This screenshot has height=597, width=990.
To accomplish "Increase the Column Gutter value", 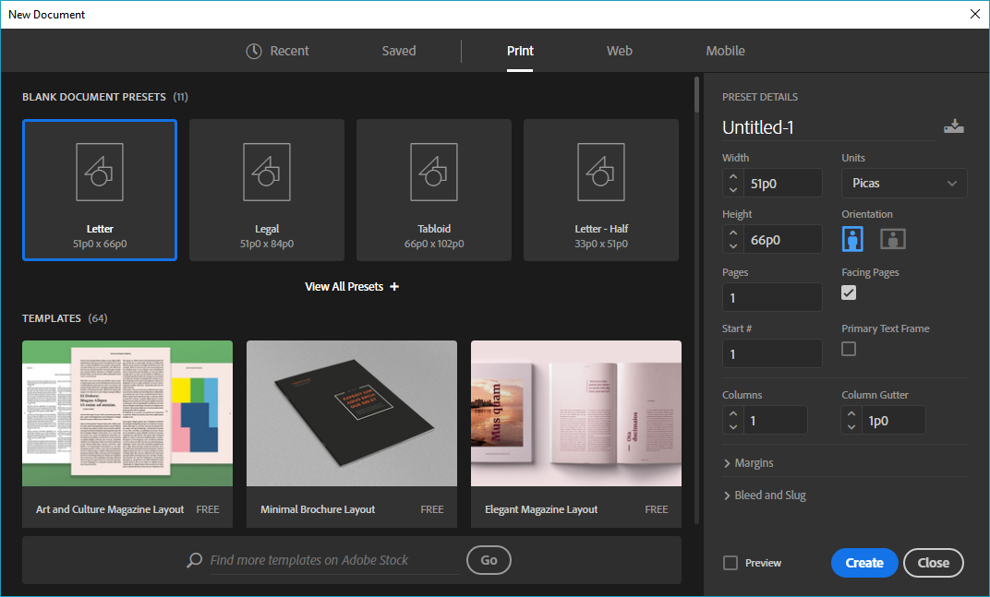I will click(x=851, y=414).
